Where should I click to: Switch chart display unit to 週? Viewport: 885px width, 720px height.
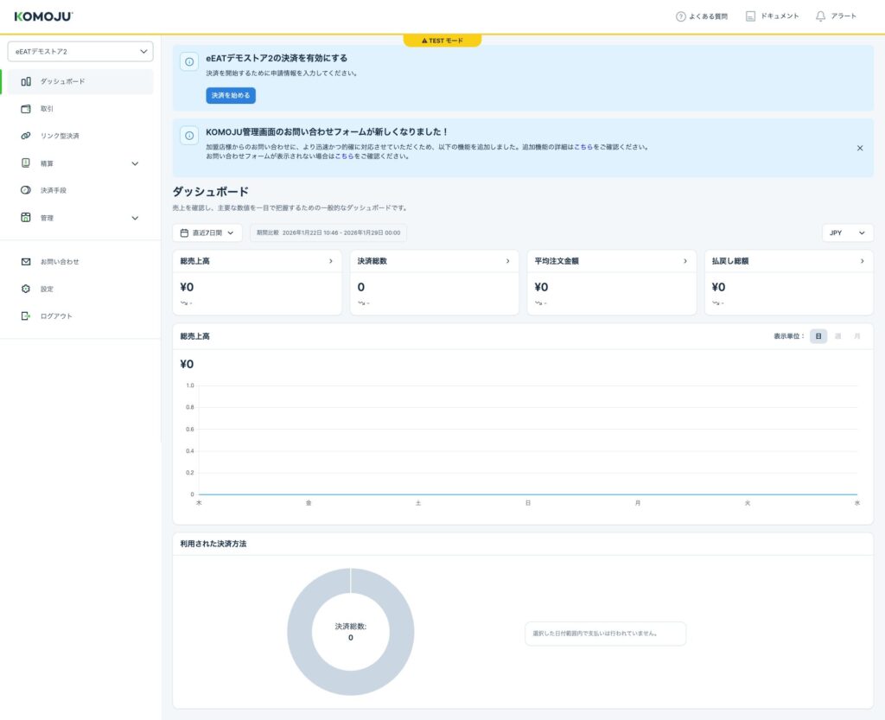pos(837,336)
